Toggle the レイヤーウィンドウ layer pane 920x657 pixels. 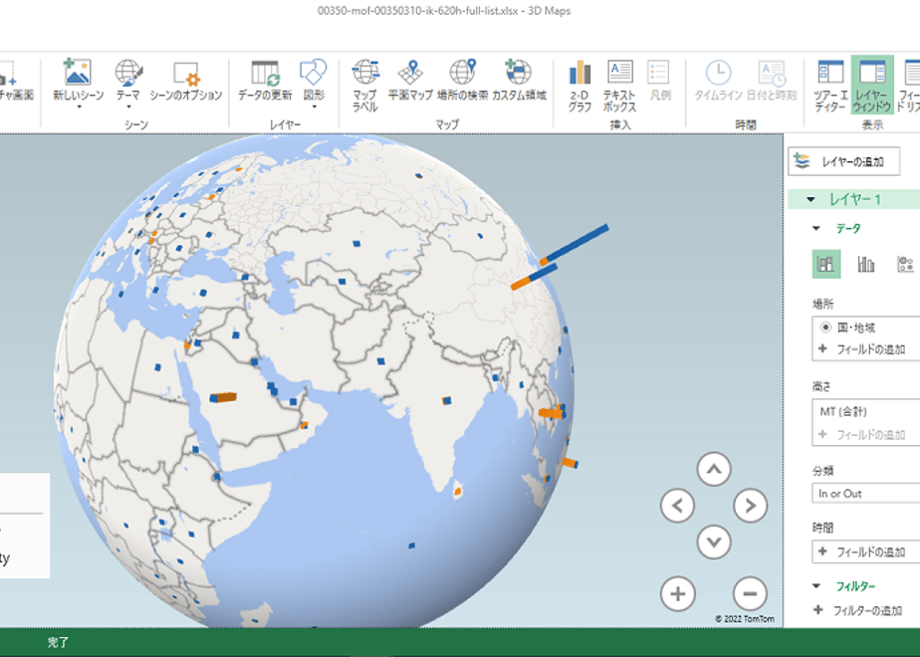872,86
